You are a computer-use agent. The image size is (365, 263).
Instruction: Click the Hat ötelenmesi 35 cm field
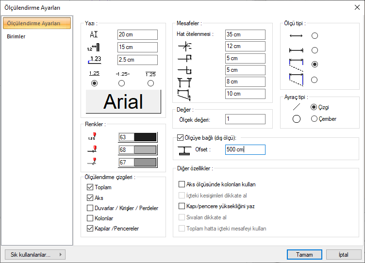[245, 35]
